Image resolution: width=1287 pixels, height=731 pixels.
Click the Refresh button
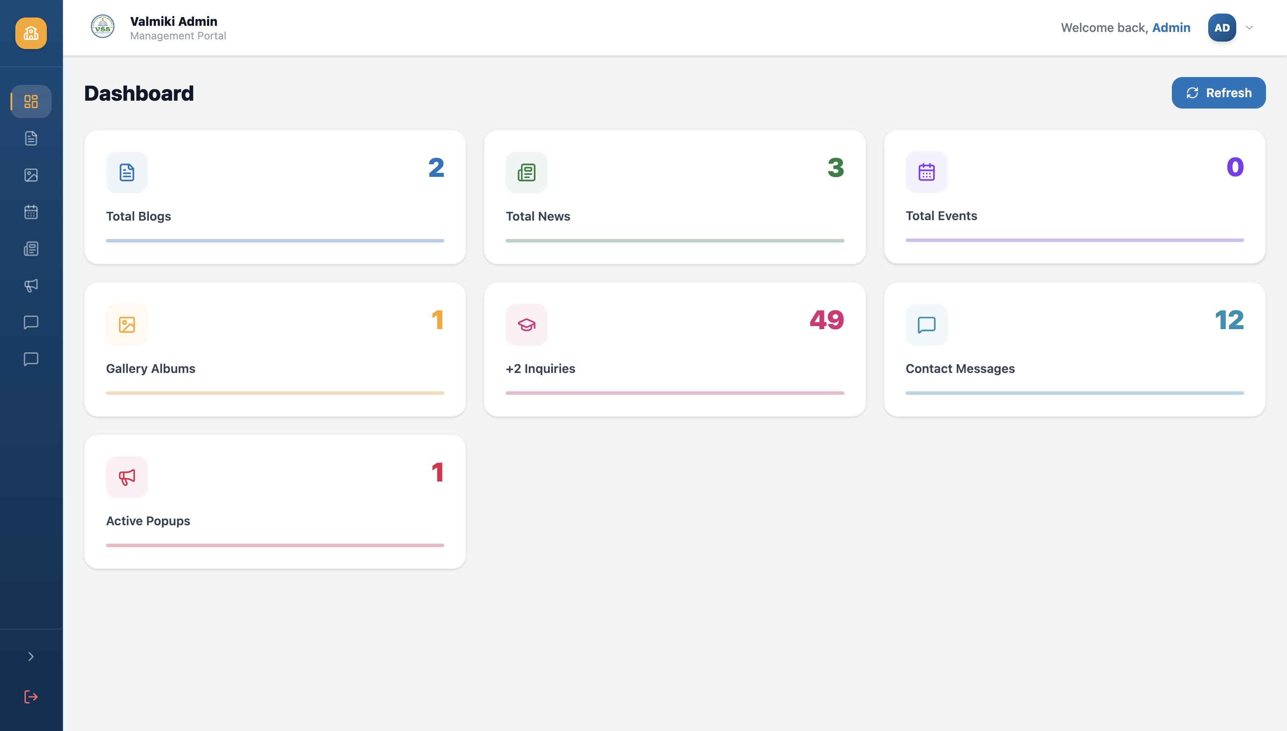[x=1218, y=93]
